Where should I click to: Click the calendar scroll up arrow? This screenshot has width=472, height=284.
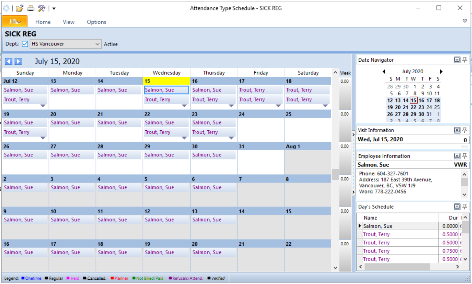[335, 73]
